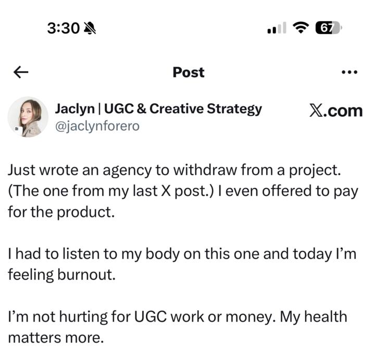
Task: Tap the Post header title
Action: click(x=189, y=72)
